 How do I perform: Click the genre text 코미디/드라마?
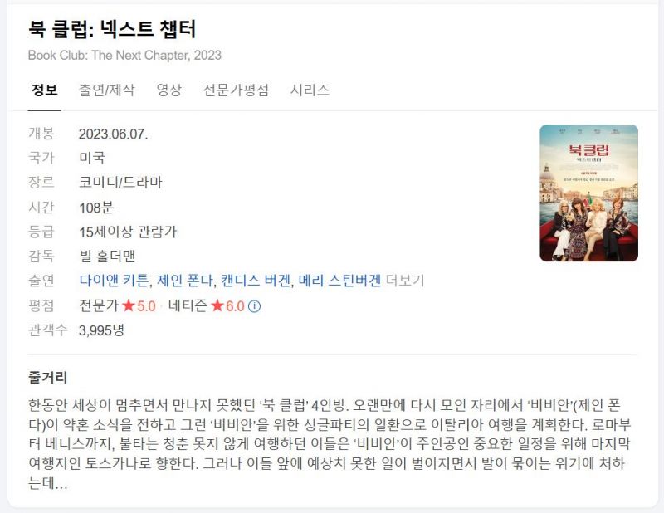tap(120, 182)
